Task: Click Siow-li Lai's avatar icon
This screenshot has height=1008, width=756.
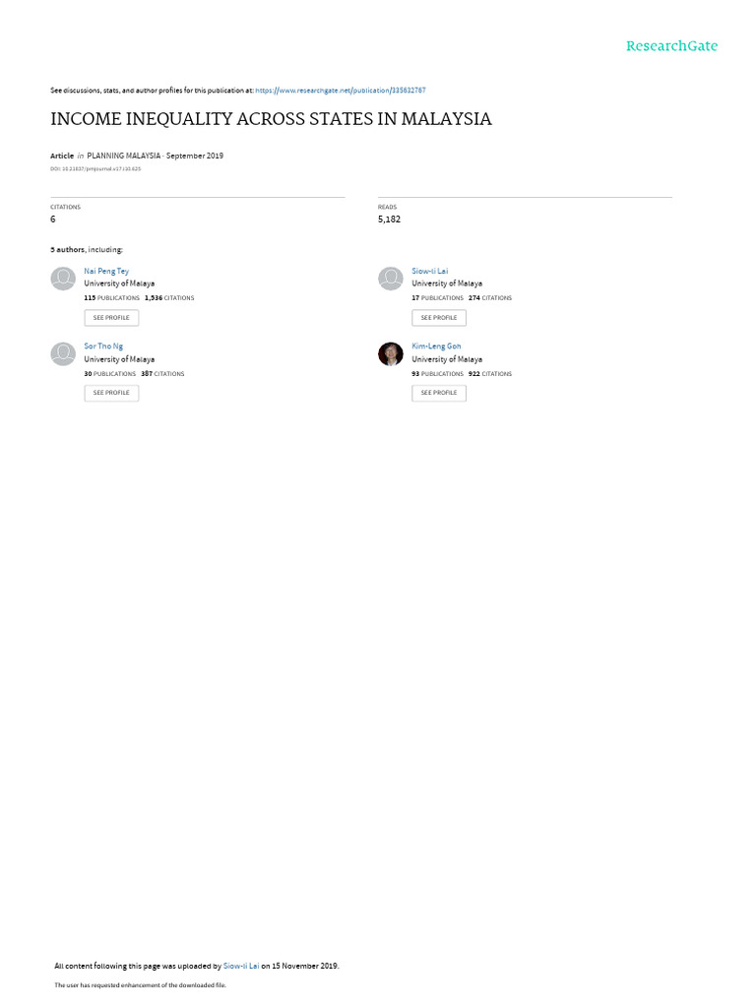Action: (390, 279)
